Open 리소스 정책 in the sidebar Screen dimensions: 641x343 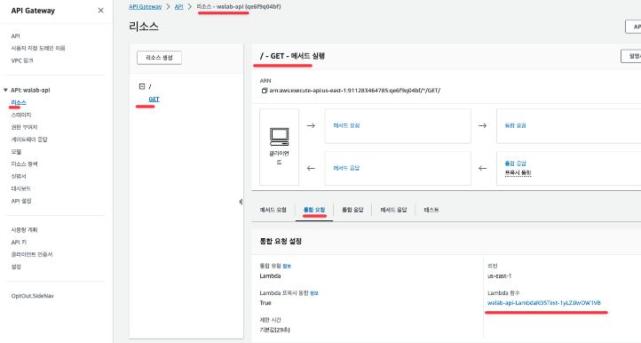(24, 164)
